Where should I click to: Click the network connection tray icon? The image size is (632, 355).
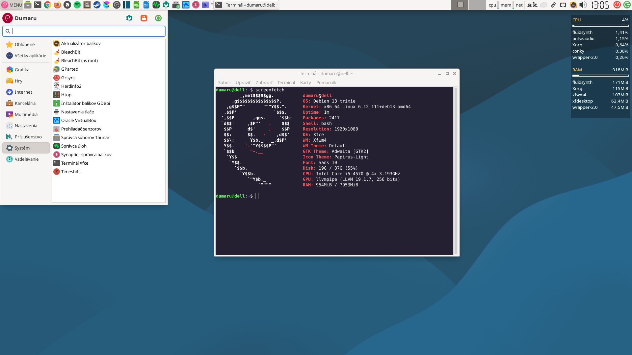[x=563, y=5]
